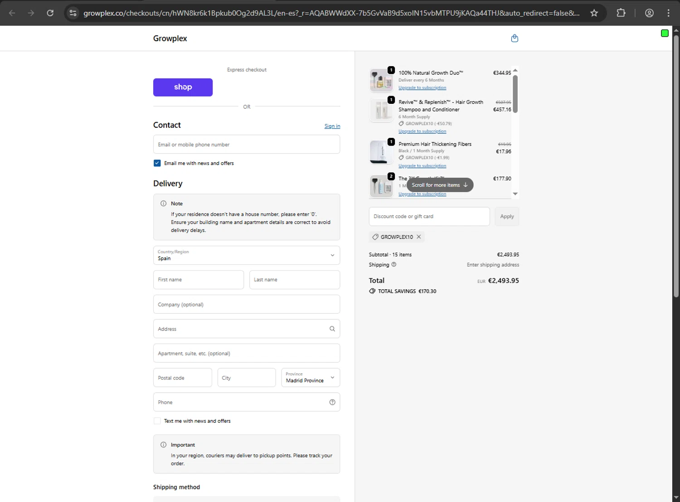This screenshot has width=680, height=502.
Task: Reload the checkout page
Action: pos(50,13)
